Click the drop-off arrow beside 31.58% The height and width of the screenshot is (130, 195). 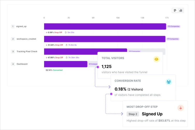click(x=46, y=45)
